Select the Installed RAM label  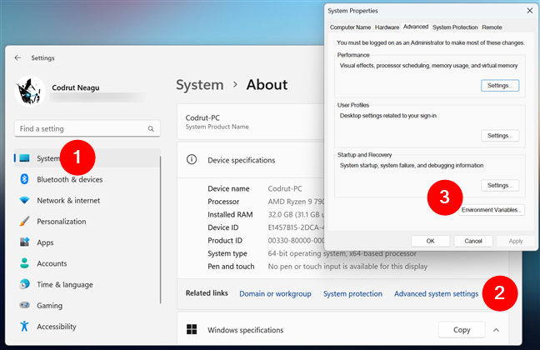[230, 214]
